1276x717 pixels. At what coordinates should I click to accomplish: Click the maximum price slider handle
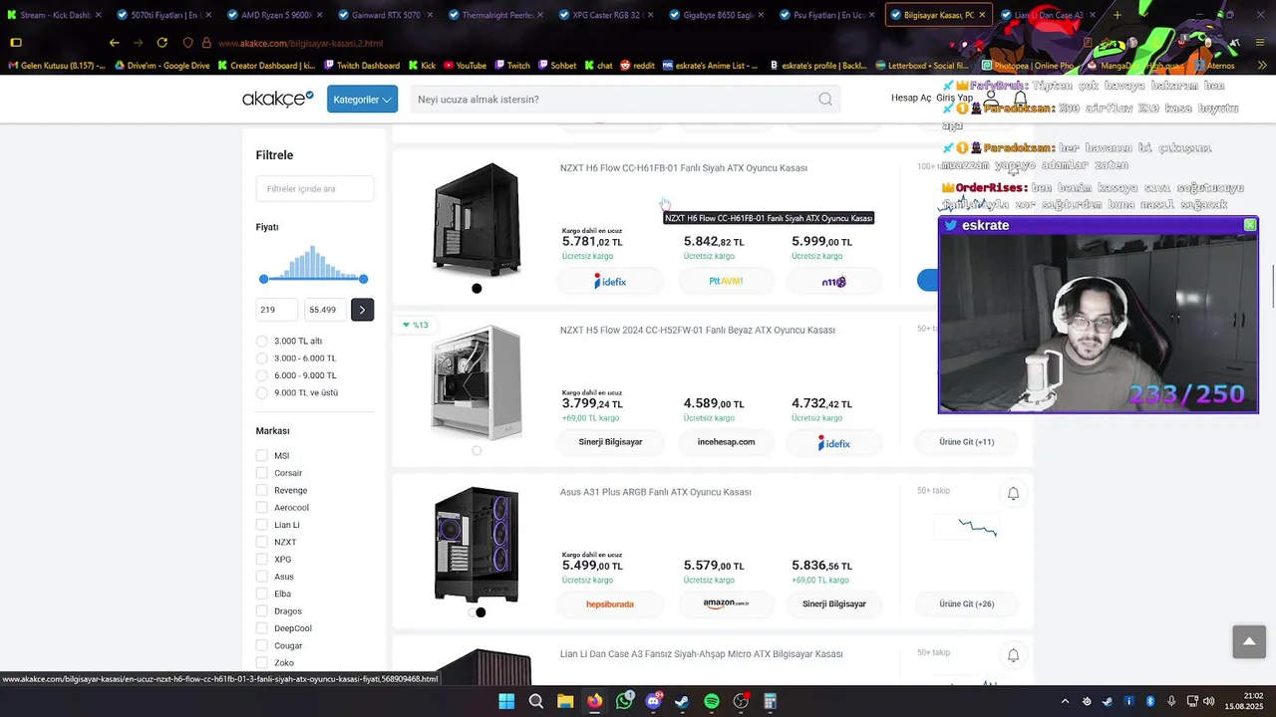pos(363,279)
